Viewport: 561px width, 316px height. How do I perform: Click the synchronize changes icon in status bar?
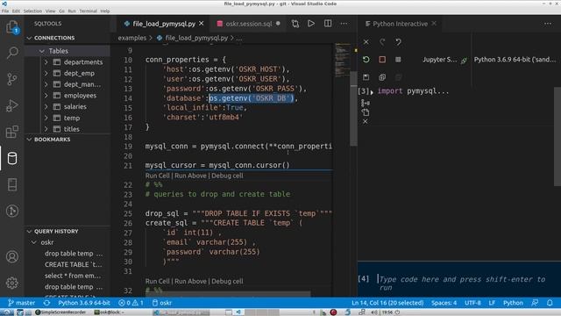pyautogui.click(x=46, y=303)
